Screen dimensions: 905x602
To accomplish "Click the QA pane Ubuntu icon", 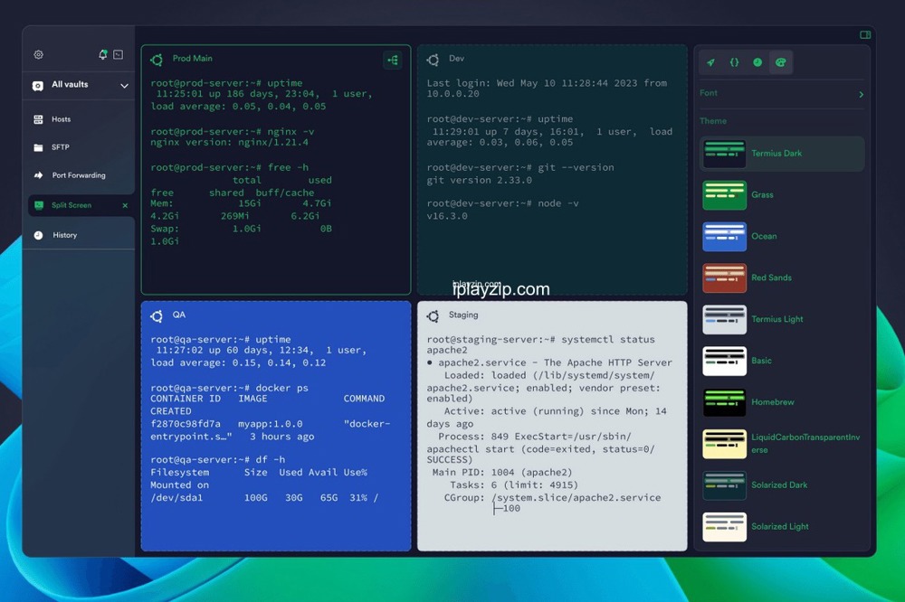I will [157, 316].
